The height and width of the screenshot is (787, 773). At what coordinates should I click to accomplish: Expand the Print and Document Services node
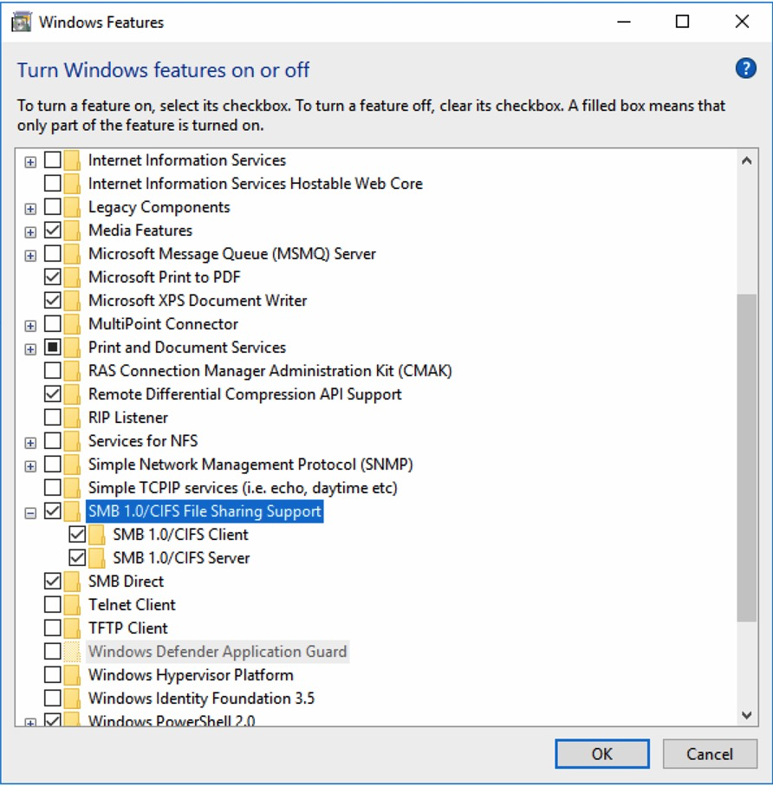coord(31,348)
